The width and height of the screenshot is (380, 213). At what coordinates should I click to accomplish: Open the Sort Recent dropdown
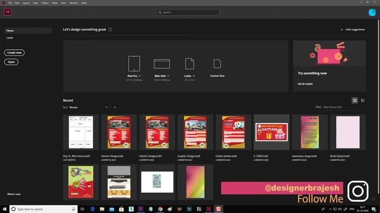pyautogui.click(x=88, y=107)
